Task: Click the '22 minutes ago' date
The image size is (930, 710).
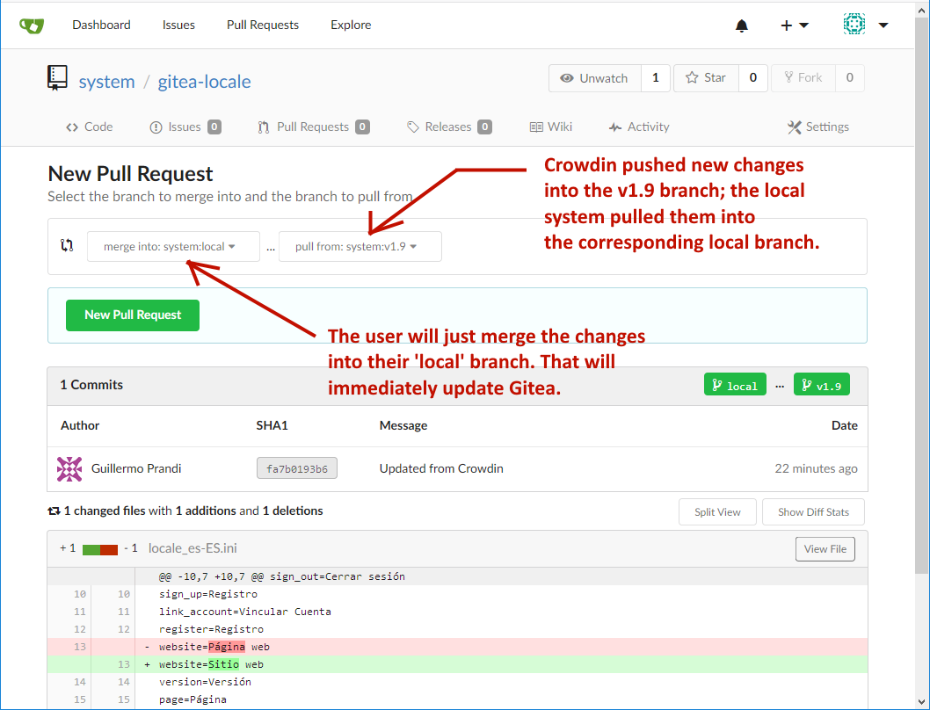Action: 816,468
